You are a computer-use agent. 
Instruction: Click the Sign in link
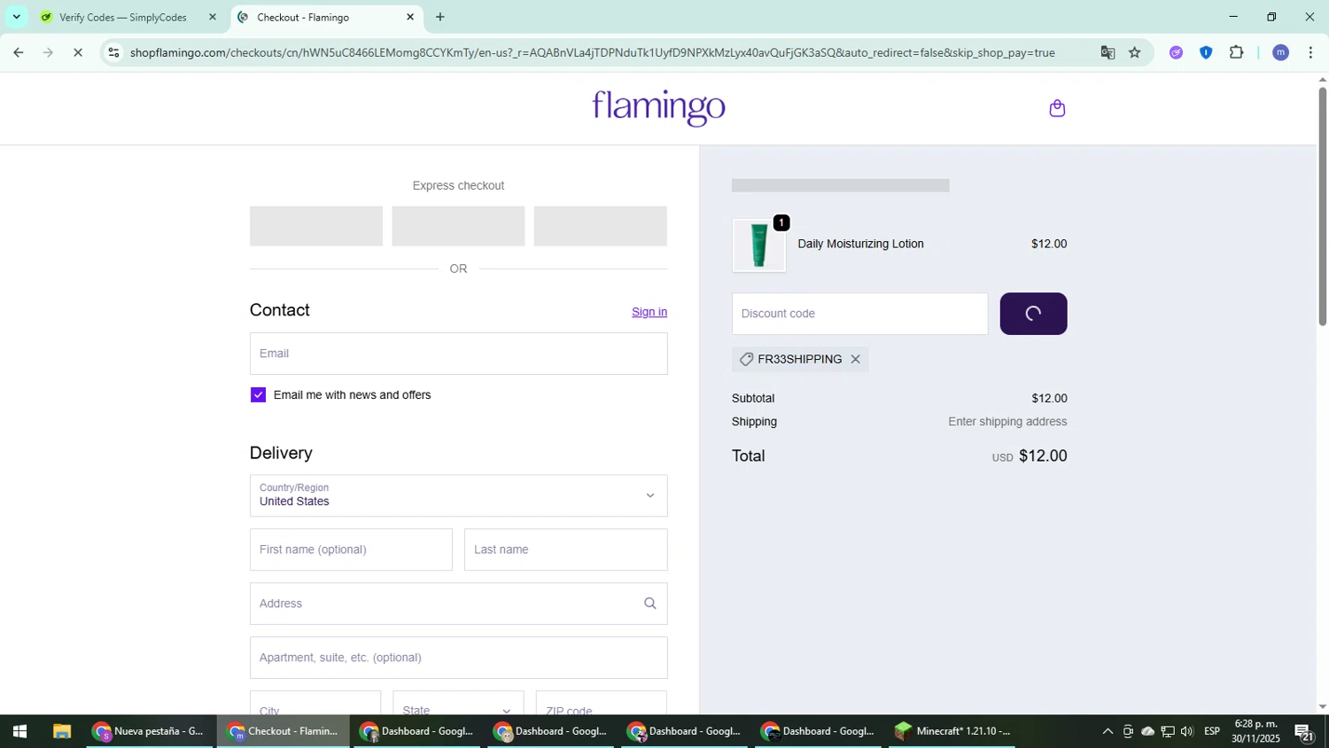[649, 312]
